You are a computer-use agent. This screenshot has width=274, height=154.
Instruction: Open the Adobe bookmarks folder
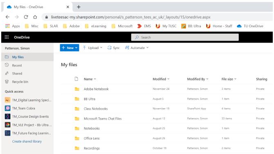[72, 26]
